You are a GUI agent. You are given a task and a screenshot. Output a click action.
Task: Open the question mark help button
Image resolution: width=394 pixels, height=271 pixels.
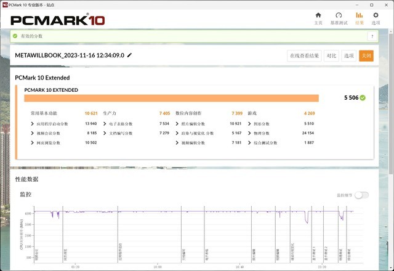(372, 36)
